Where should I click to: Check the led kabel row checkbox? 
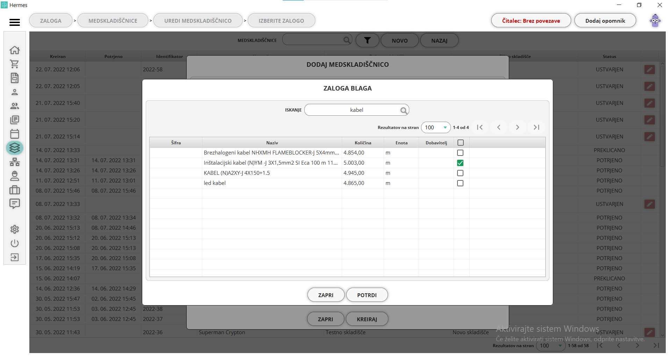(x=460, y=183)
